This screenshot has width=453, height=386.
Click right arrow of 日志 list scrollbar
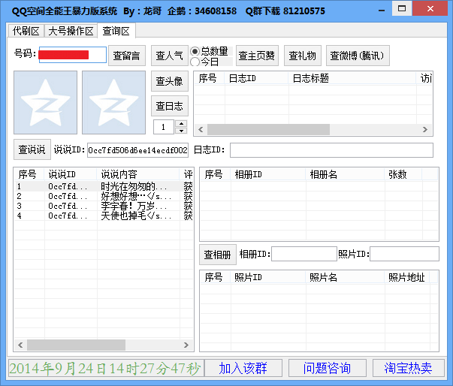point(425,130)
